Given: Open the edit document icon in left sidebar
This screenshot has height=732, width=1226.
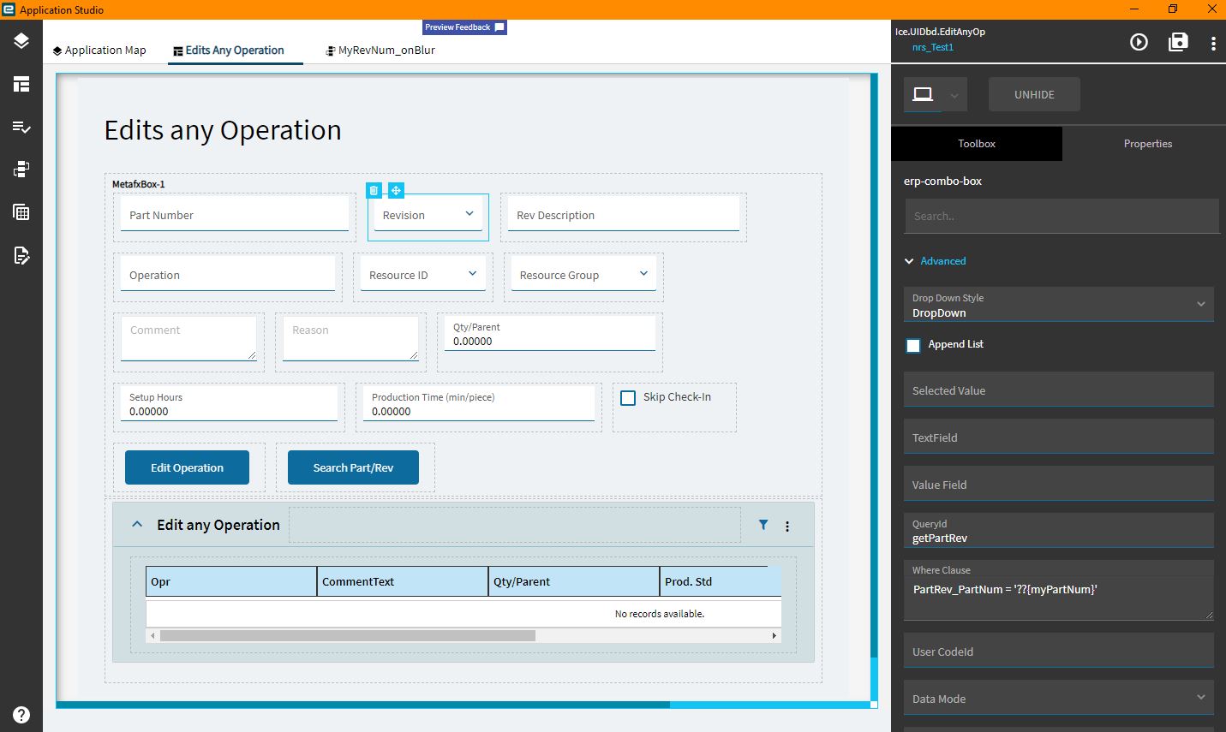Looking at the screenshot, I should point(21,255).
